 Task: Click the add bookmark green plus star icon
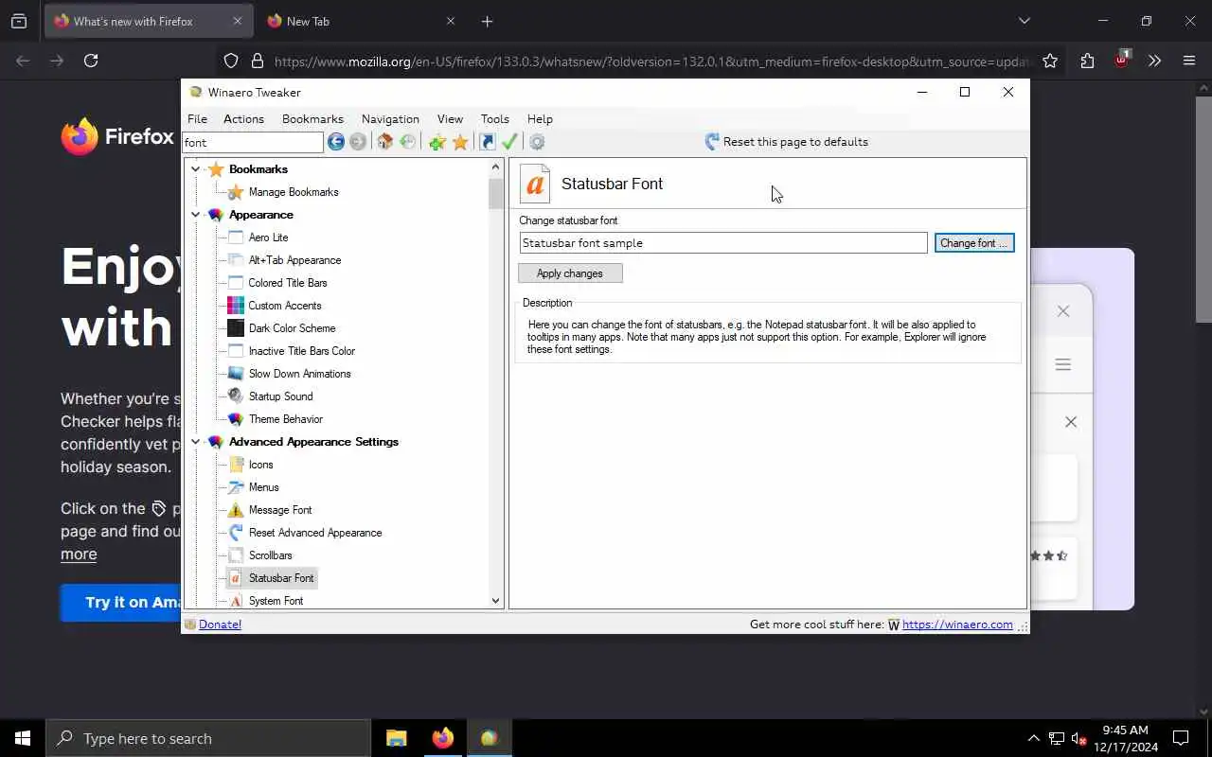pyautogui.click(x=437, y=142)
